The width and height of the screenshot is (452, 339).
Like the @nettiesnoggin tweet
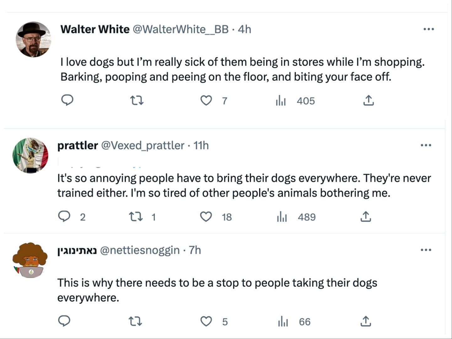pos(206,321)
